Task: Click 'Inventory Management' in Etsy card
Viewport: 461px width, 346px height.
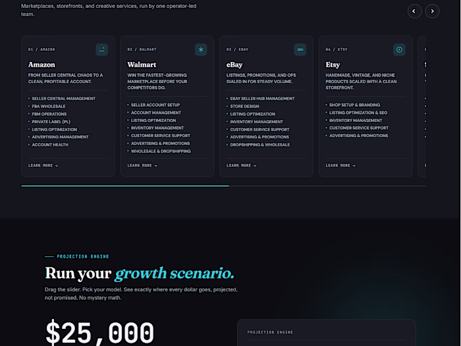Action: (x=356, y=121)
